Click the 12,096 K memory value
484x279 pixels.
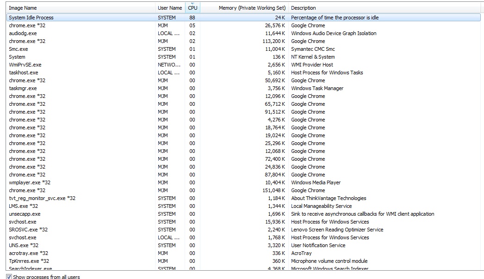tap(275, 96)
